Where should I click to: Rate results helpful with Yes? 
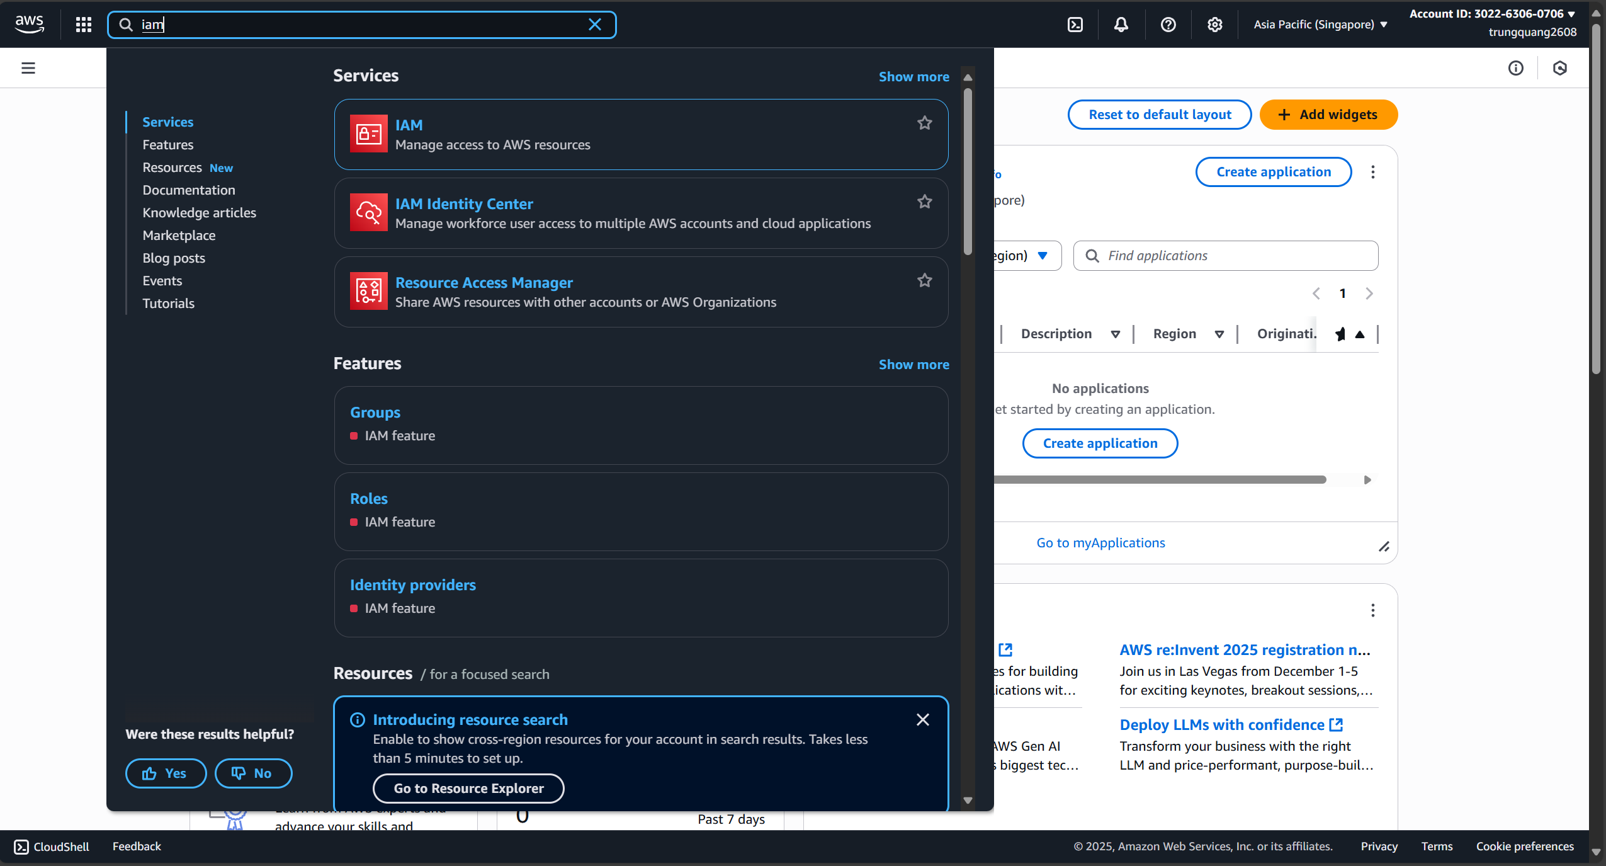pos(166,773)
